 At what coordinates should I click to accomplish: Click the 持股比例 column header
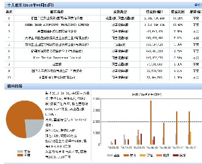[x=178, y=12]
